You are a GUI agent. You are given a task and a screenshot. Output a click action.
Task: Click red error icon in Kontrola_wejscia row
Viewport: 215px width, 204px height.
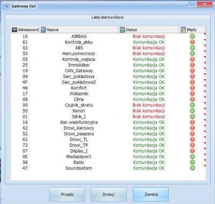[x=192, y=59]
